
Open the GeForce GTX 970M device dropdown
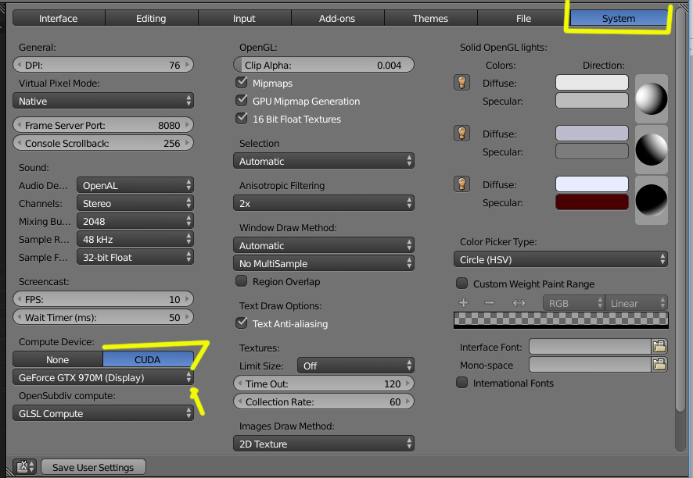click(103, 377)
